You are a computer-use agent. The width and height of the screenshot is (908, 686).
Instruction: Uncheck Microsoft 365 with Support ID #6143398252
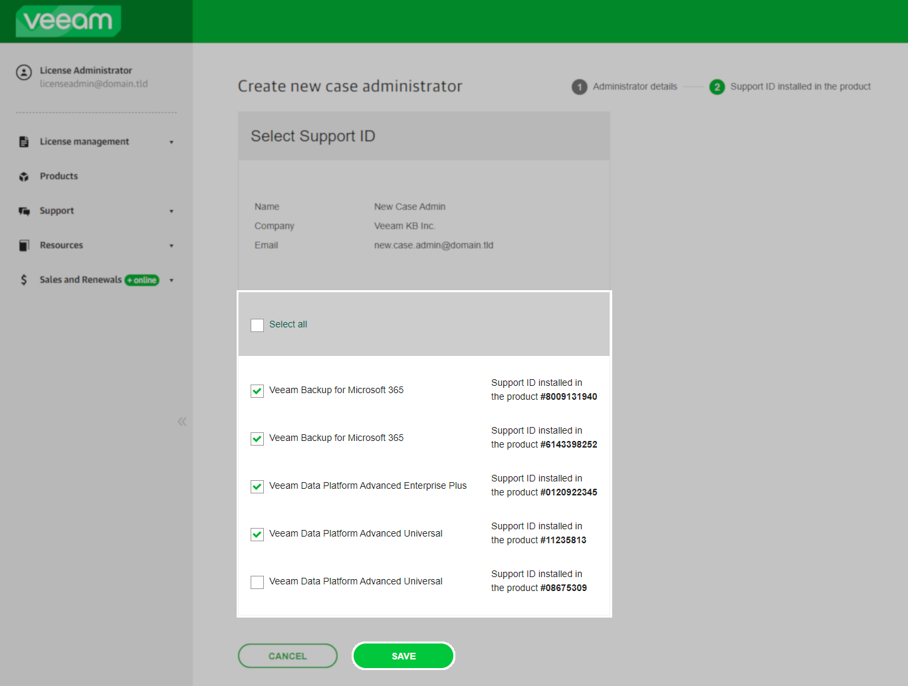pos(257,438)
